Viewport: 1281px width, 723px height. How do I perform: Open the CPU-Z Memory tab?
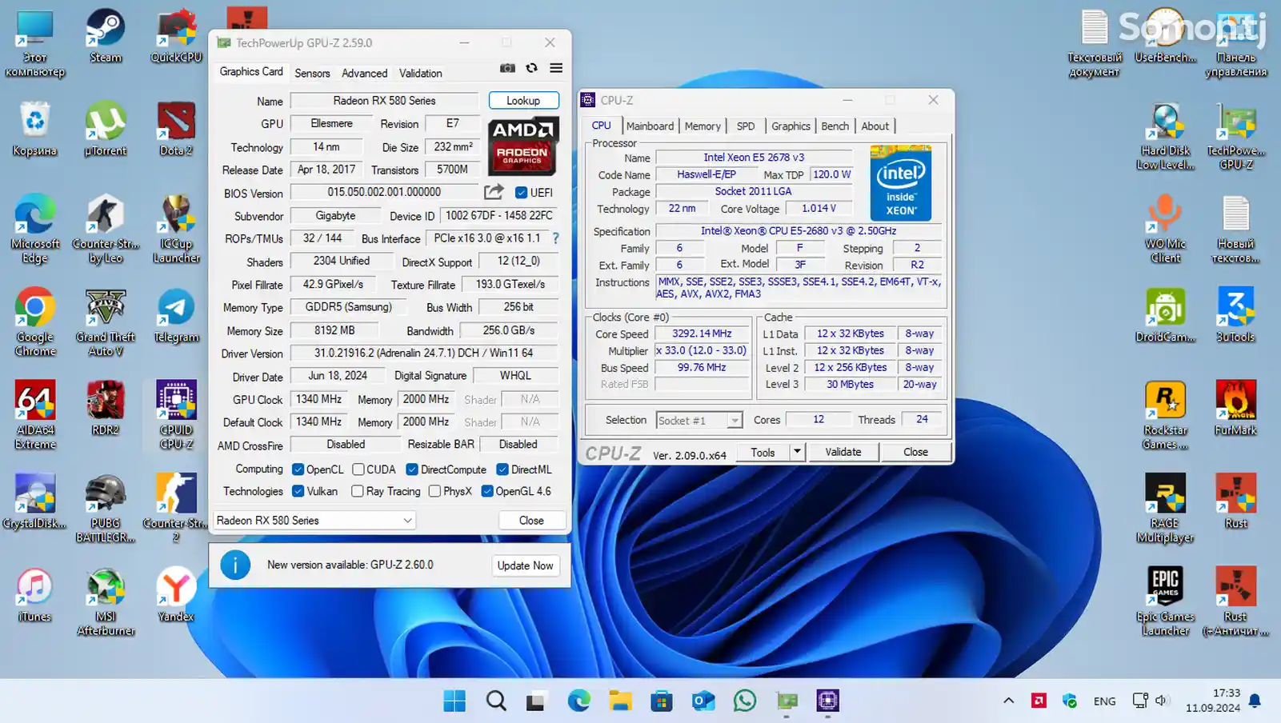(703, 126)
